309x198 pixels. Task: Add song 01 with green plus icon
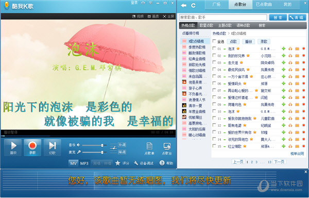click(x=284, y=48)
